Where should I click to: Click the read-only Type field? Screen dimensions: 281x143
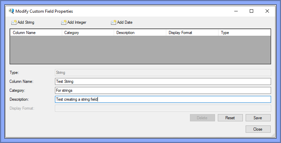(x=163, y=73)
